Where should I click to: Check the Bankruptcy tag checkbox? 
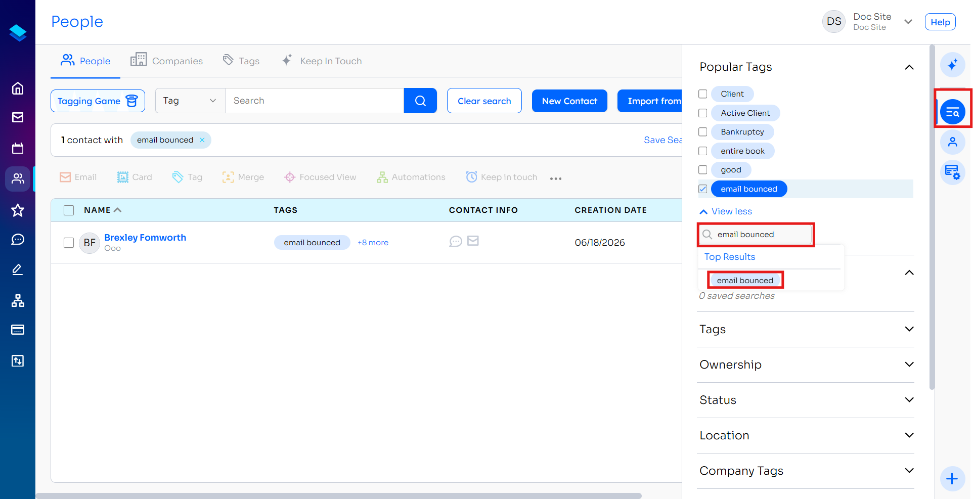703,132
